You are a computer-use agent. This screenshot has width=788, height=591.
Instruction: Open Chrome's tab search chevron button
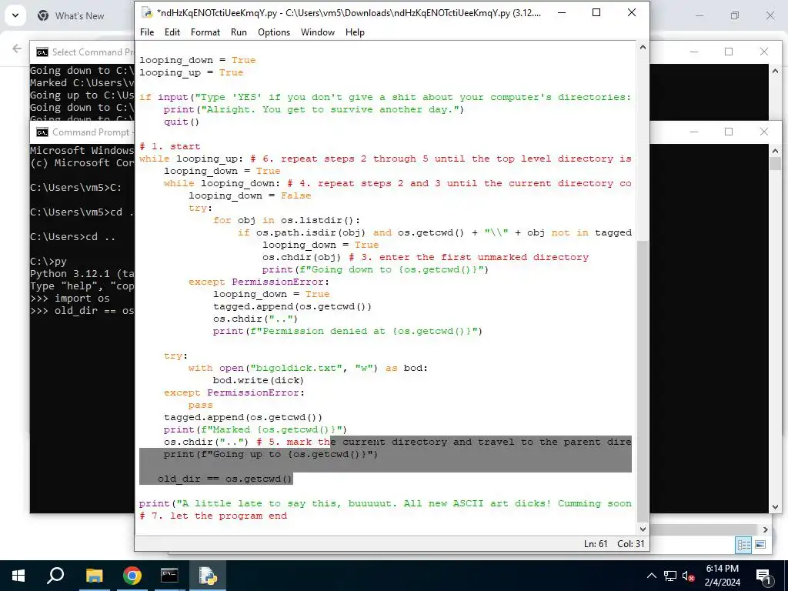15,15
